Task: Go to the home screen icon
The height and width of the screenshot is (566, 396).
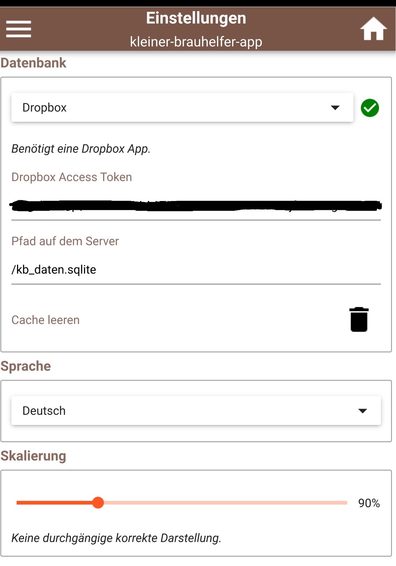Action: (373, 29)
